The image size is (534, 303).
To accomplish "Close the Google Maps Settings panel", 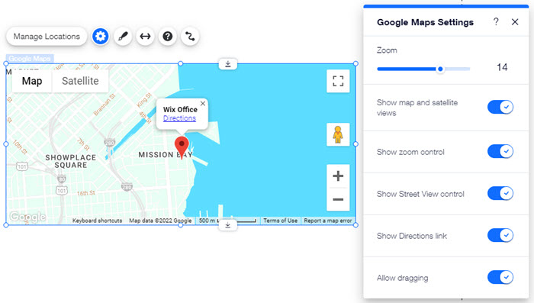I will (x=515, y=22).
